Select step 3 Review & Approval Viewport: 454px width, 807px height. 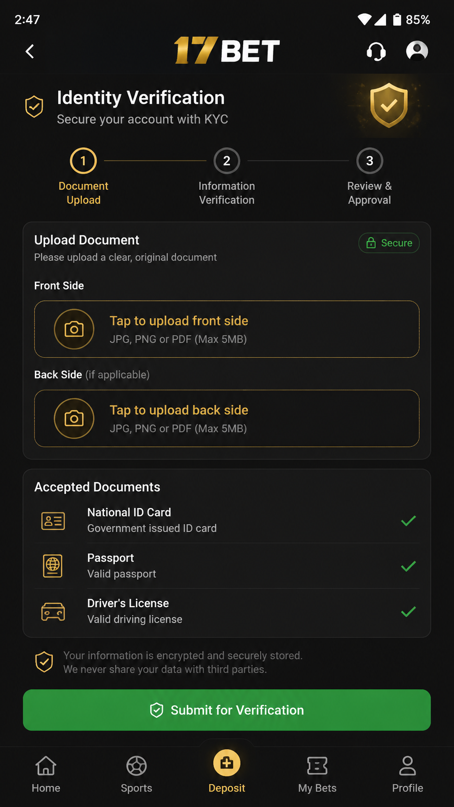(370, 177)
